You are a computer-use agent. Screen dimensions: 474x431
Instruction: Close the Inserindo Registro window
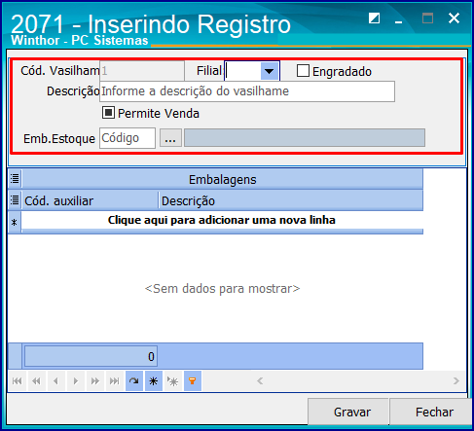454,18
